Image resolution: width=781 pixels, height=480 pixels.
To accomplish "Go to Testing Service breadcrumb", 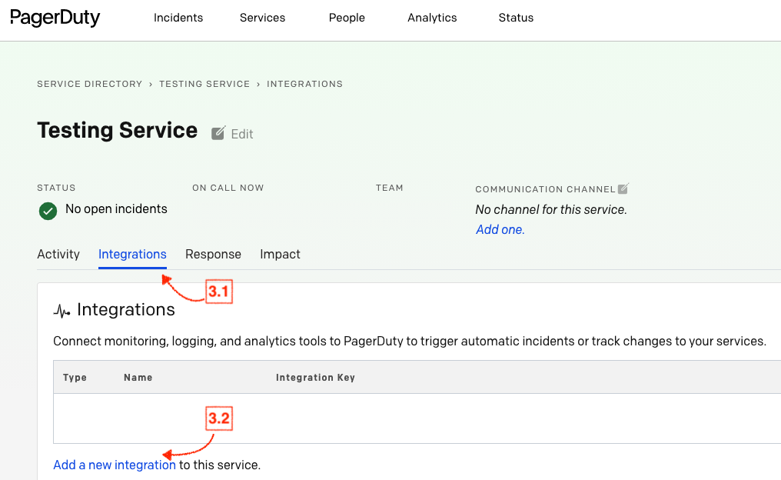I will click(204, 84).
